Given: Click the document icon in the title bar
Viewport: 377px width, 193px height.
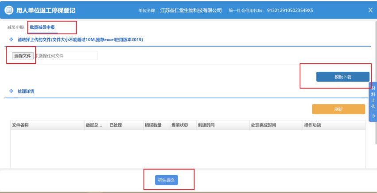Looking at the screenshot, I should [x=8, y=10].
